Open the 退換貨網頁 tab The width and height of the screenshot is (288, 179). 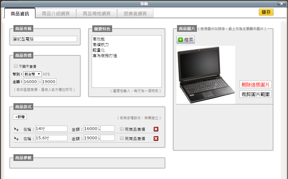click(x=135, y=13)
